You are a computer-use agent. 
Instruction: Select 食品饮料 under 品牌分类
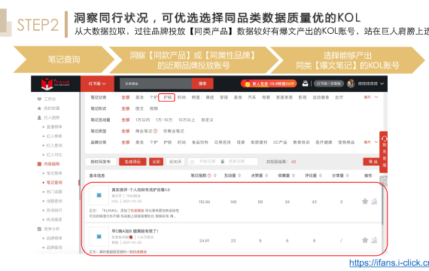coord(200,142)
